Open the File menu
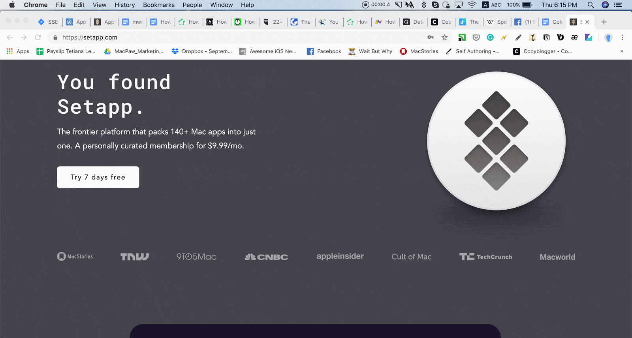The image size is (632, 338). click(x=61, y=5)
